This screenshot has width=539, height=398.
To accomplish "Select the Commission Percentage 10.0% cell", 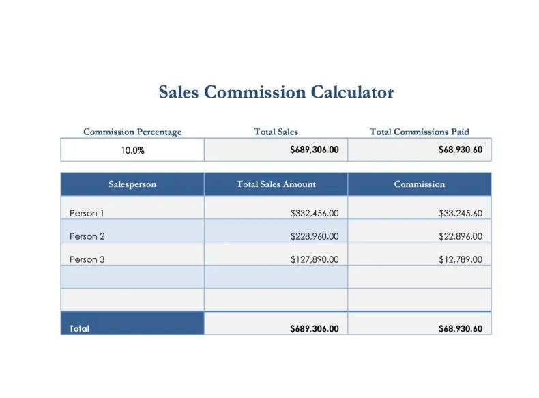I will pyautogui.click(x=132, y=150).
